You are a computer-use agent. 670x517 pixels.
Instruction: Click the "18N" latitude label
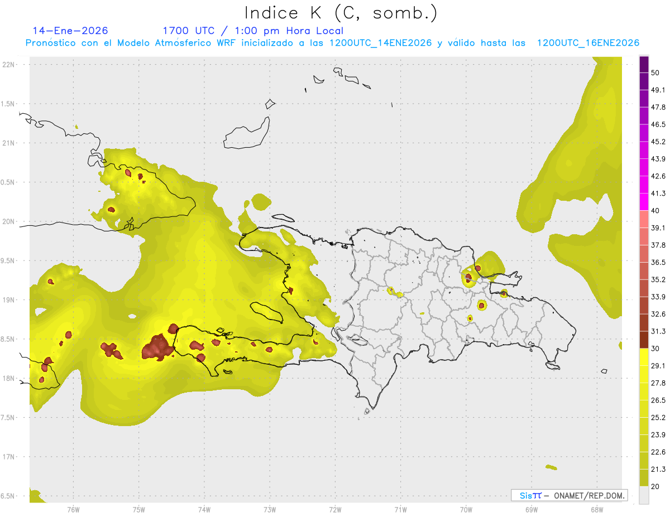[8, 378]
